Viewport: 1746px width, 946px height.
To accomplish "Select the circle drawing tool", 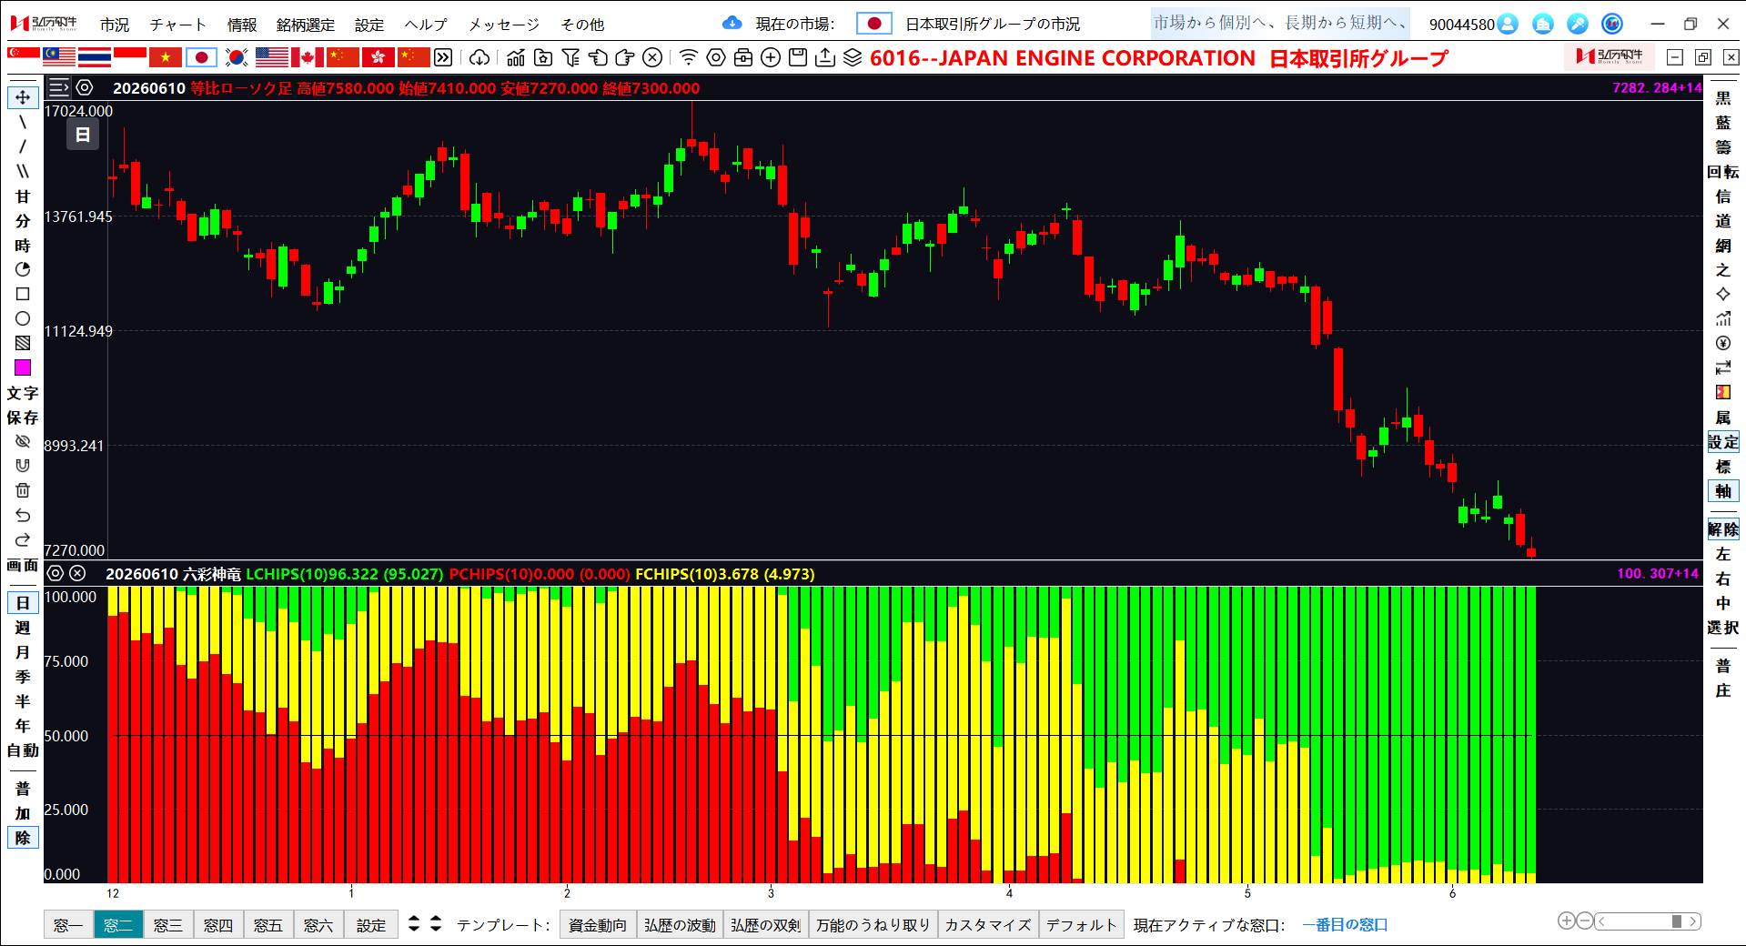I will coord(23,318).
